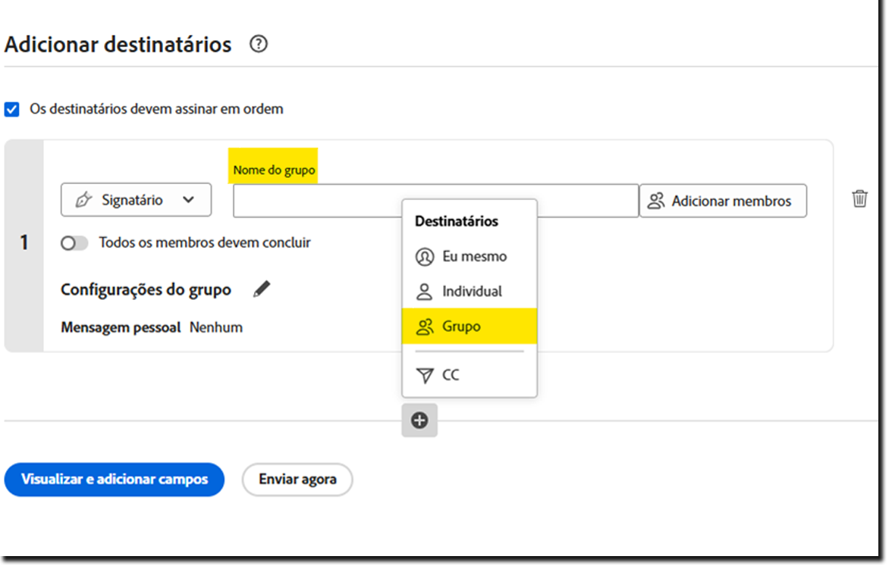Select Eu mesmo as recipient type
The height and width of the screenshot is (575, 892).
[473, 257]
